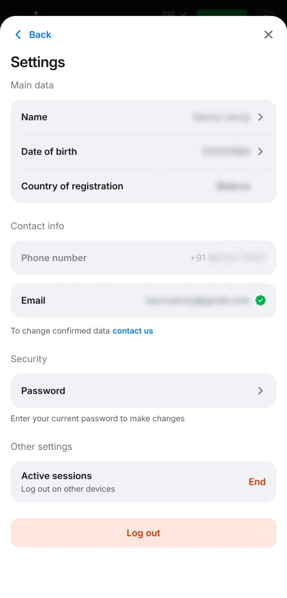287x598 pixels.
Task: Select the Active sessions row
Action: click(x=117, y=482)
